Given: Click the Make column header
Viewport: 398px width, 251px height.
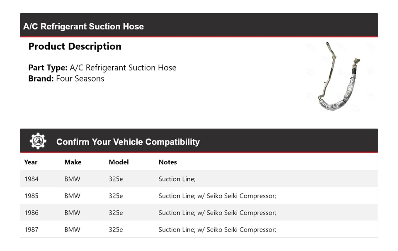Looking at the screenshot, I should [x=73, y=162].
